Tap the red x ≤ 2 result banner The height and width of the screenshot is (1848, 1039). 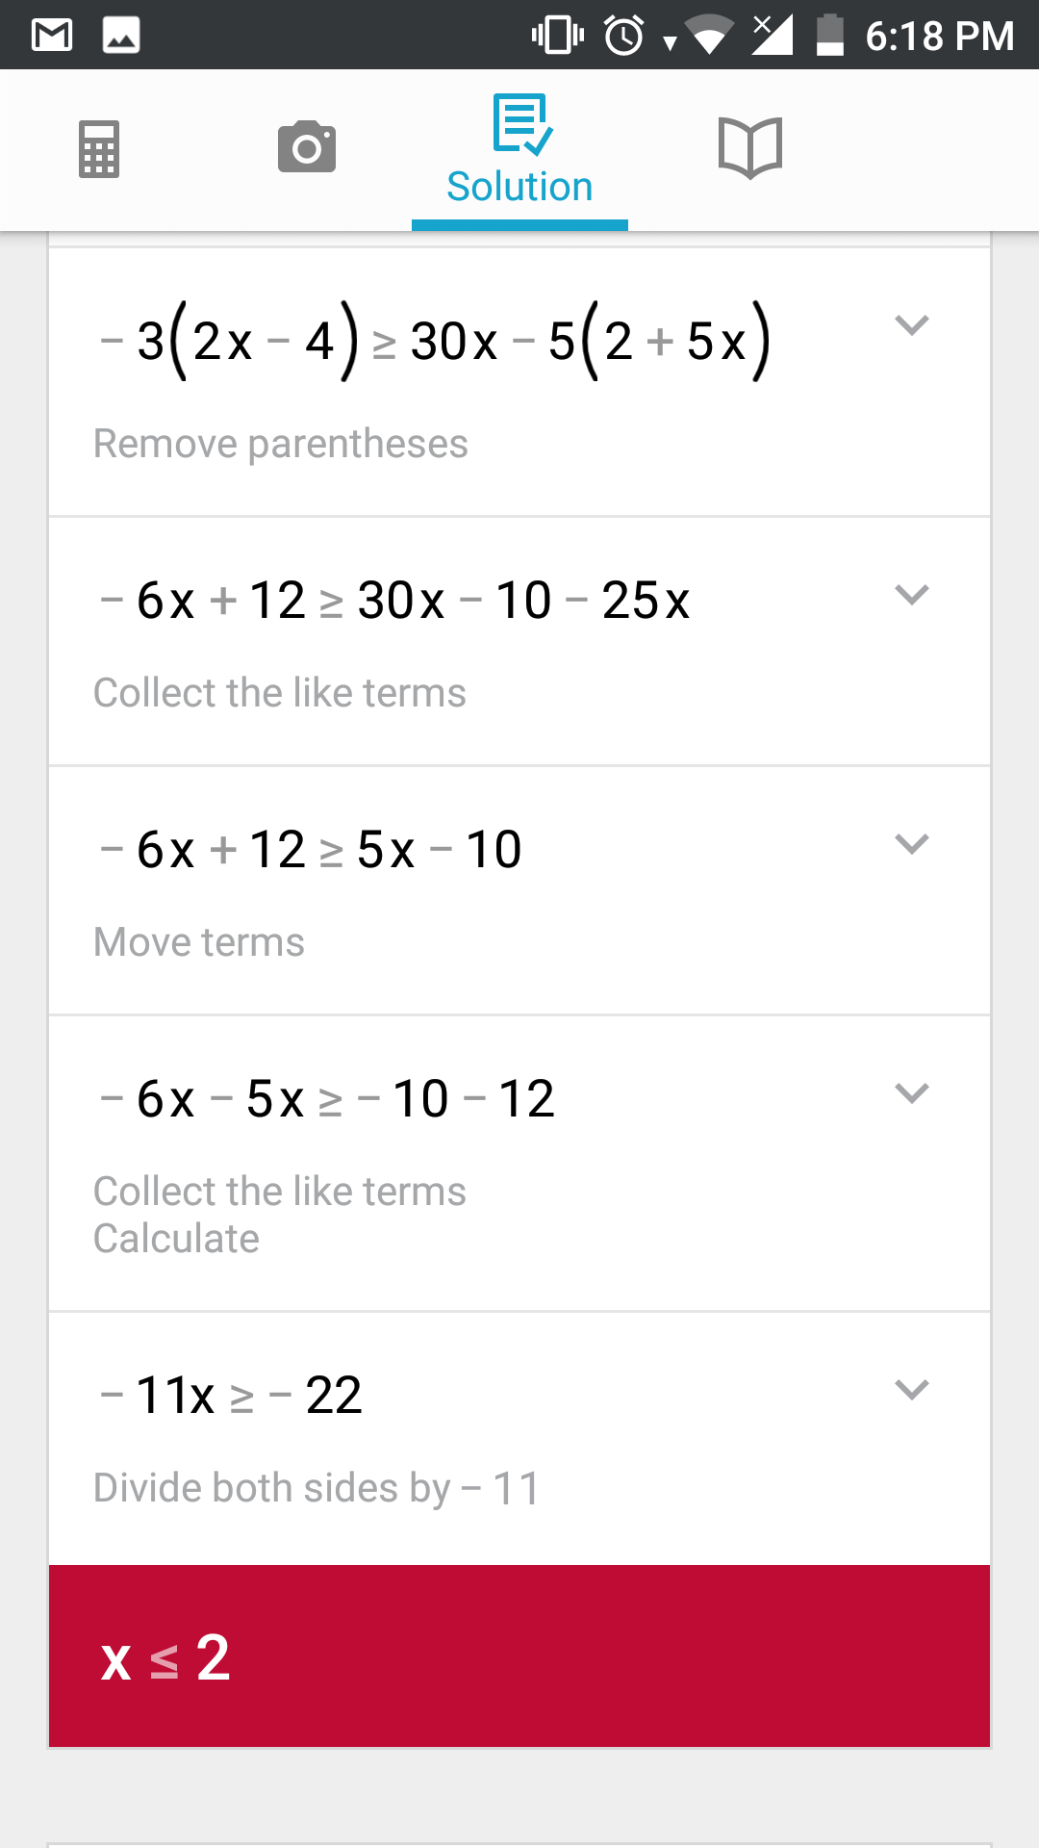[x=519, y=1656]
